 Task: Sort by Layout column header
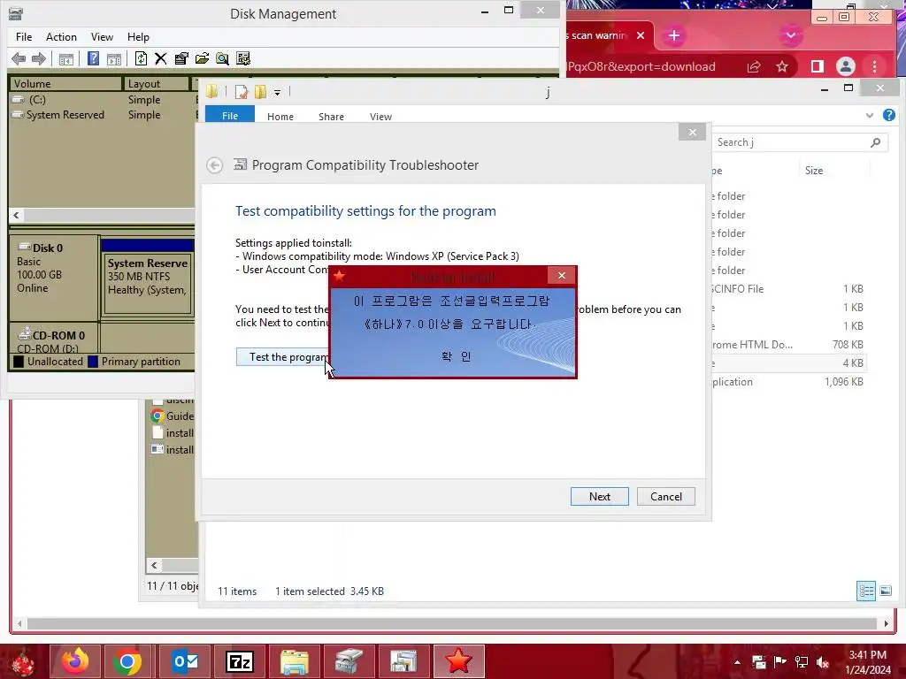pos(156,84)
